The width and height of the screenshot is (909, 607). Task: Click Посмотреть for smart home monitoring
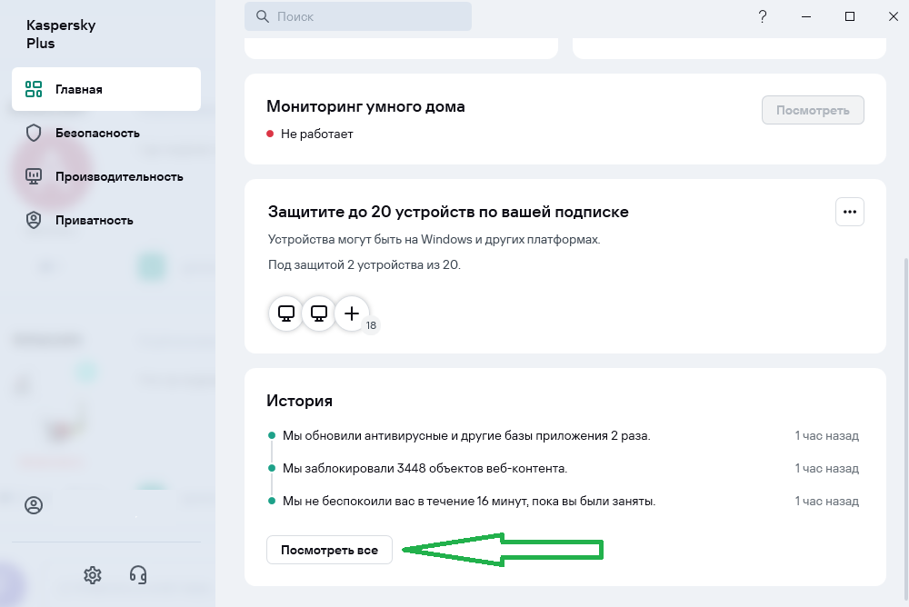point(813,110)
